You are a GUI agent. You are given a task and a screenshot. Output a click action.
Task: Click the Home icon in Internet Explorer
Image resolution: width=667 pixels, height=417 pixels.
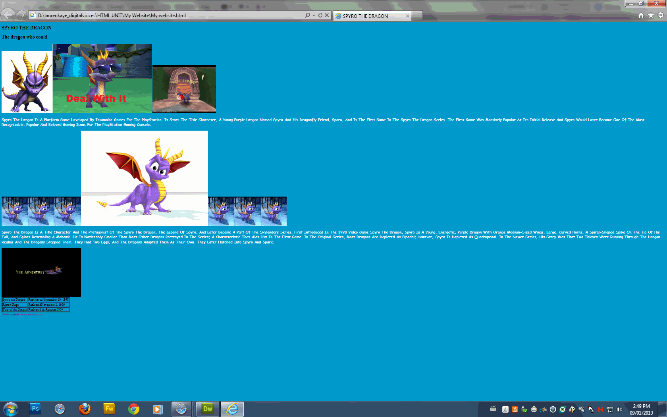pyautogui.click(x=641, y=15)
